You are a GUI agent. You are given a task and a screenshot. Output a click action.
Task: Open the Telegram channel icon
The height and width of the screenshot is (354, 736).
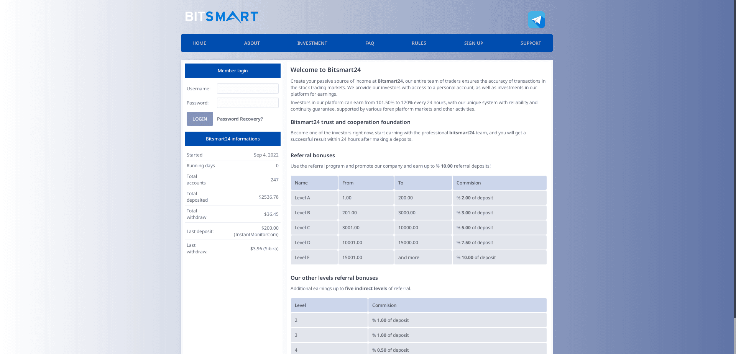(536, 20)
